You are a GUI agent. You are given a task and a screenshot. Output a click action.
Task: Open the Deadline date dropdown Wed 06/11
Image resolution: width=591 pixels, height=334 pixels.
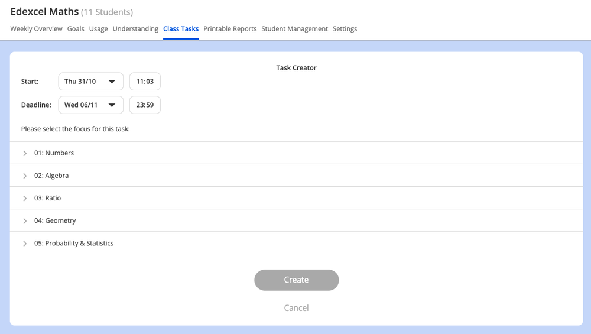pyautogui.click(x=91, y=105)
